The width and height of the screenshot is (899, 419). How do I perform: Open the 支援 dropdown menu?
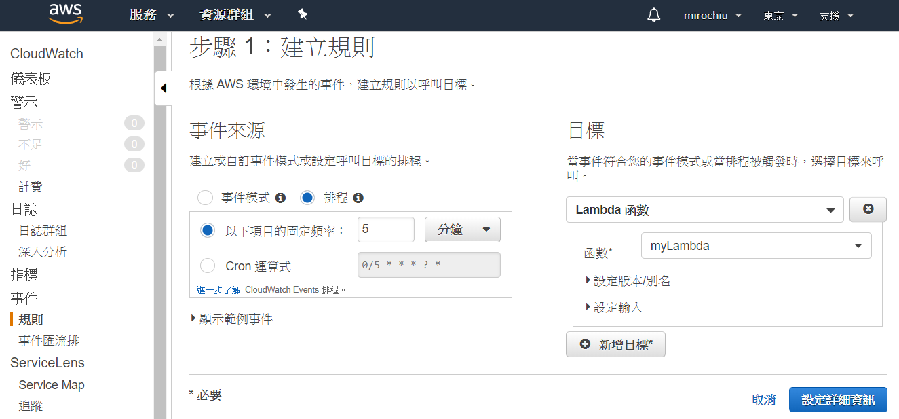[x=836, y=15]
